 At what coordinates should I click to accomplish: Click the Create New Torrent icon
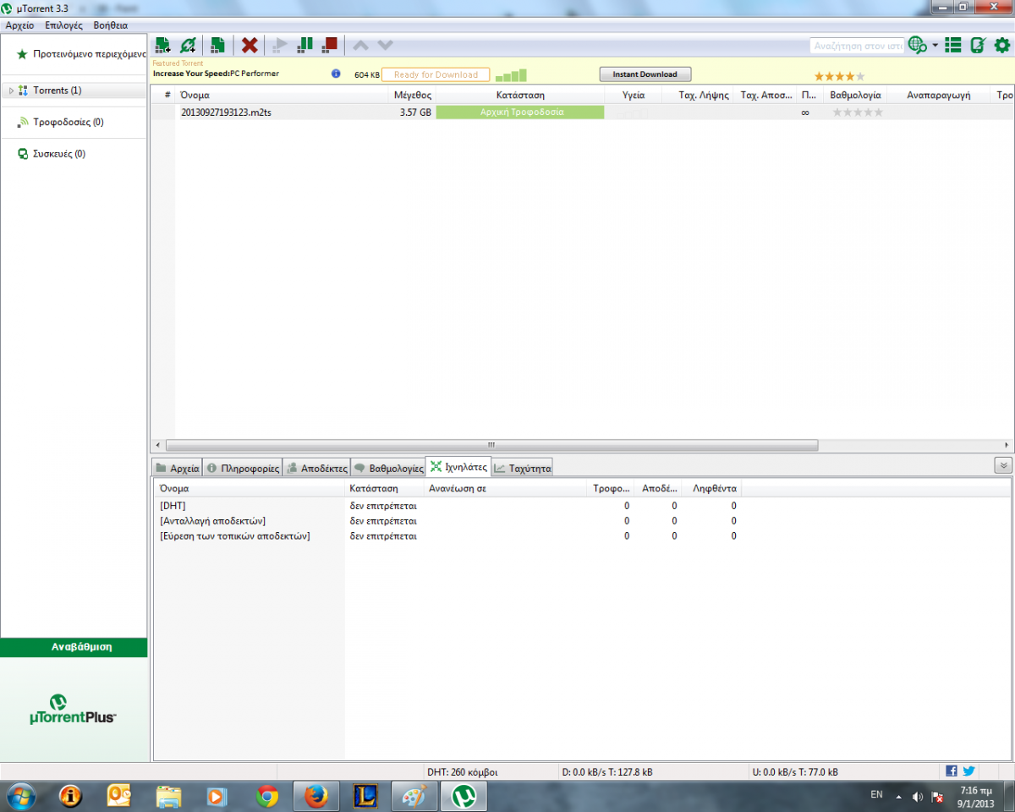coord(217,45)
